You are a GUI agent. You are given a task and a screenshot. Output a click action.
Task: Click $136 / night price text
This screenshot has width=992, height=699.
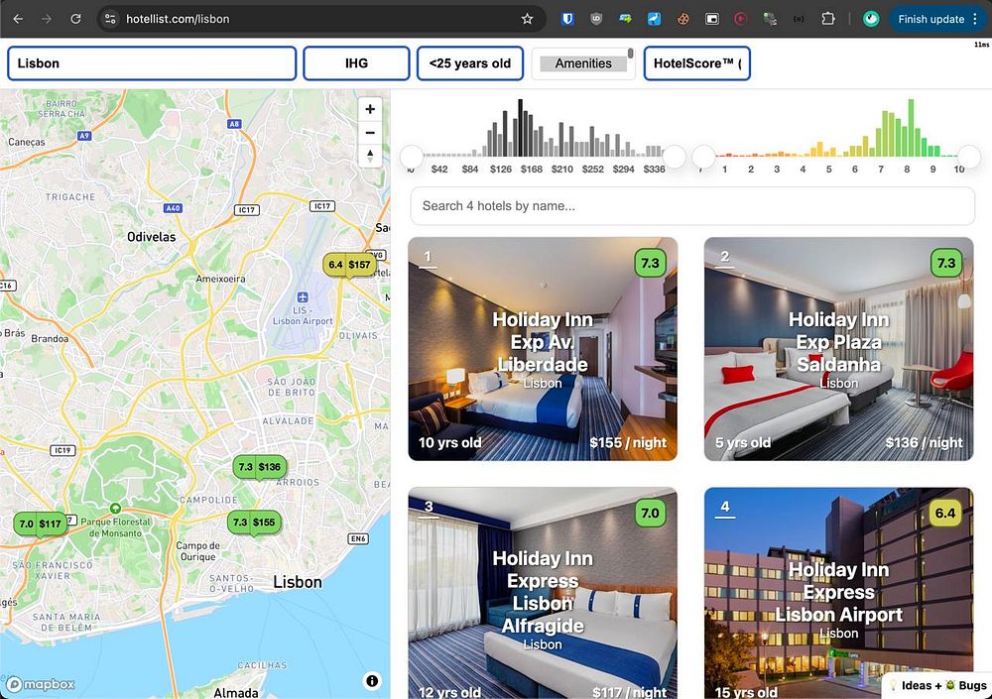tap(925, 443)
